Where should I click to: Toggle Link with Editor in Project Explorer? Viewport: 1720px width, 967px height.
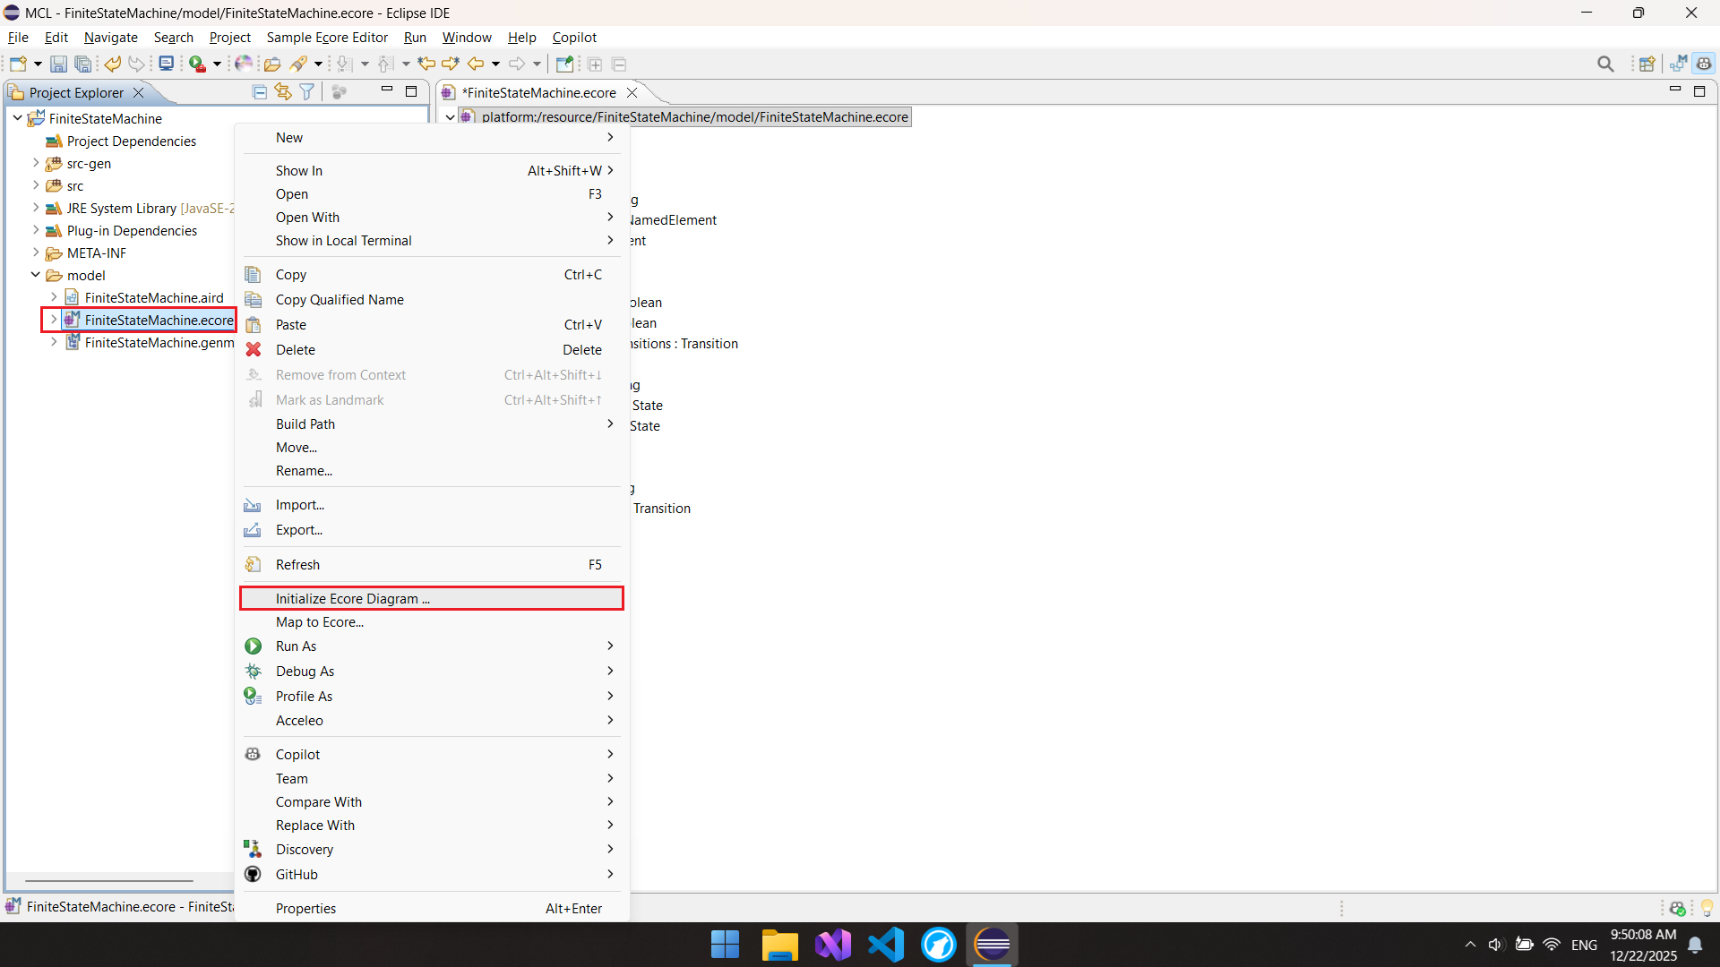(283, 92)
